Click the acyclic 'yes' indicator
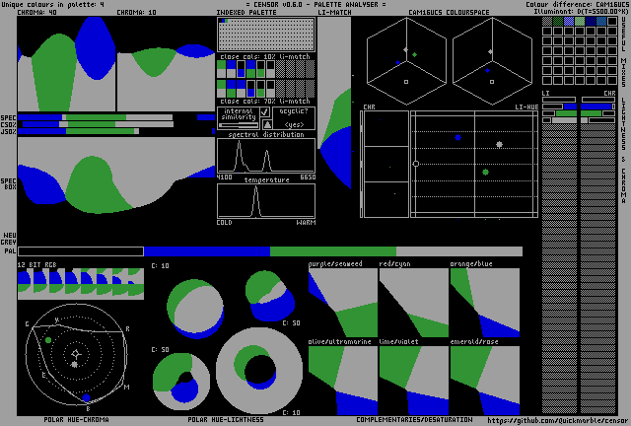This screenshot has width=631, height=426. point(295,125)
